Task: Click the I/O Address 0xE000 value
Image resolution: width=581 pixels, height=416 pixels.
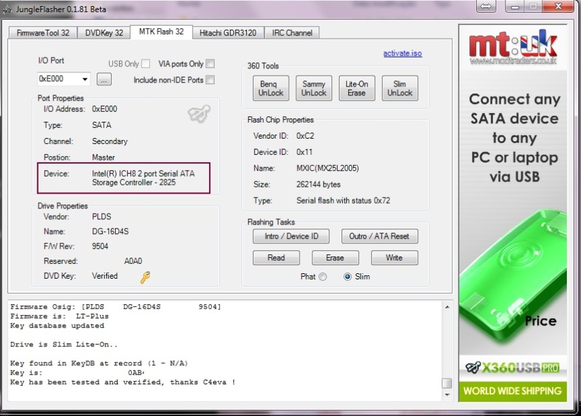Action: 104,109
